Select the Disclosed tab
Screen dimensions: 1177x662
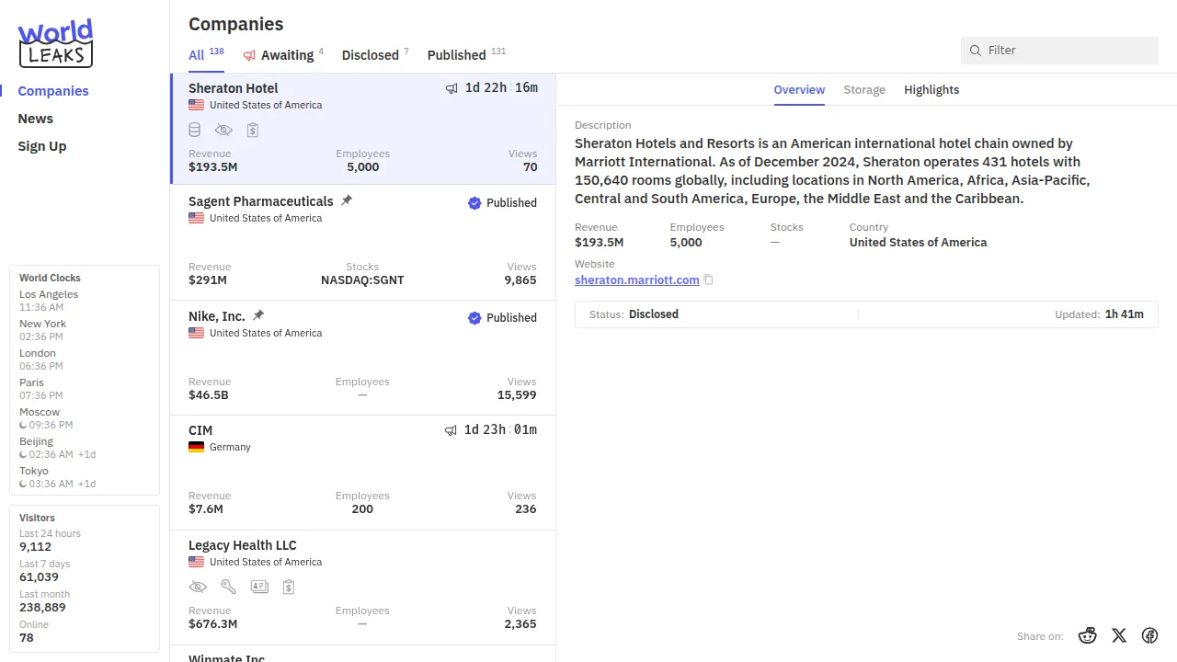point(371,55)
